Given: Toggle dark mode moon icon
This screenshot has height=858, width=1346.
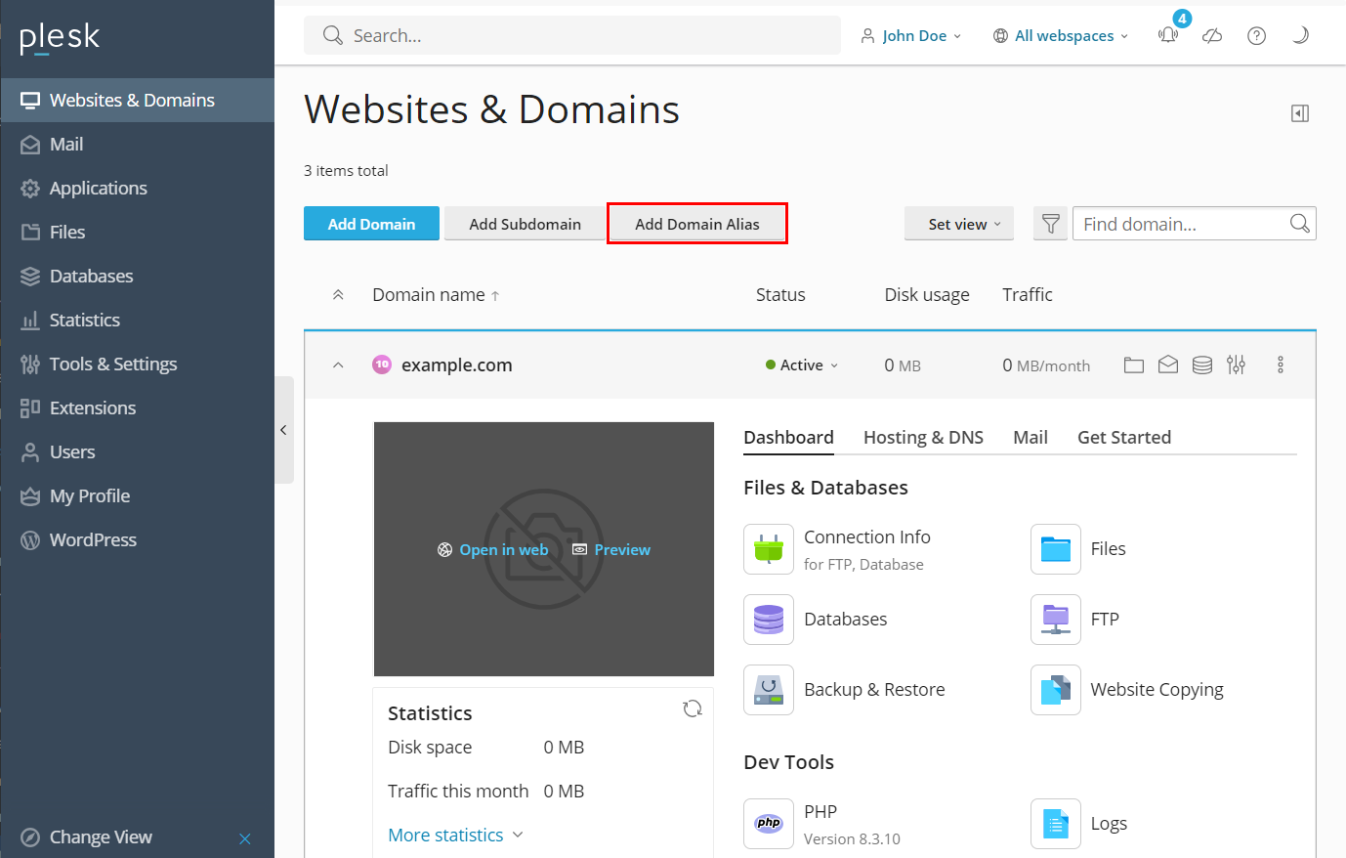Looking at the screenshot, I should pyautogui.click(x=1300, y=35).
